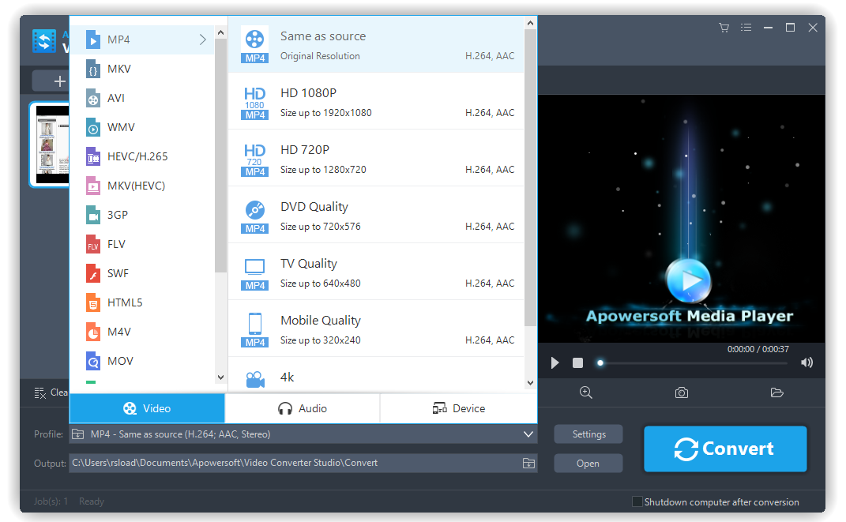Take a snapshot with the camera icon
This screenshot has width=846, height=522.
(681, 392)
